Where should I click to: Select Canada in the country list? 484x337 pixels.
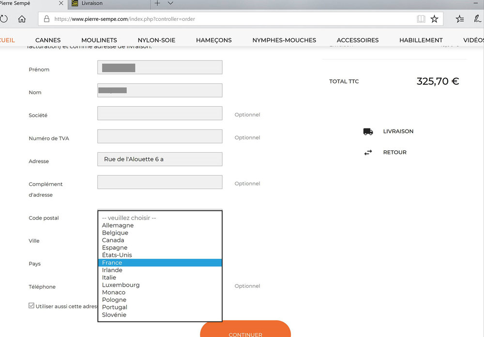(160, 240)
